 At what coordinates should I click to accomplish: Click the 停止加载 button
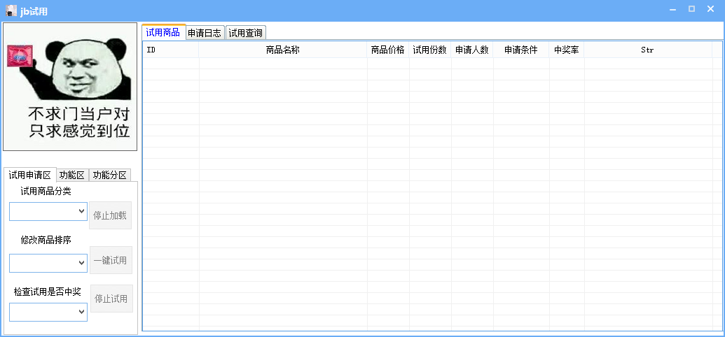click(110, 215)
